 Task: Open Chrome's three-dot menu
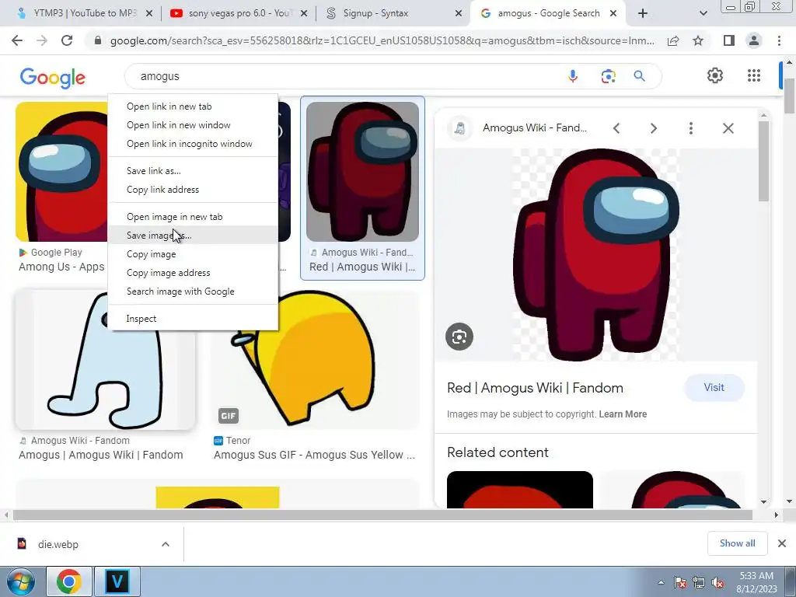[779, 40]
